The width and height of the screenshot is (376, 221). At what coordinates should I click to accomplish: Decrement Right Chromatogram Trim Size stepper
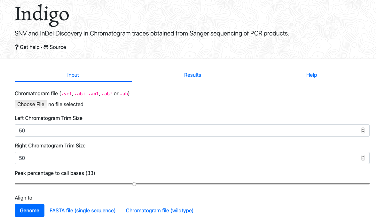363,160
